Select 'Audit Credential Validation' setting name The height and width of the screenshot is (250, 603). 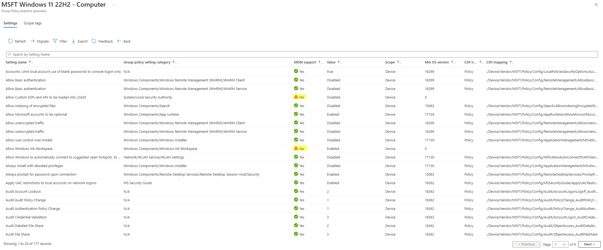pos(26,217)
